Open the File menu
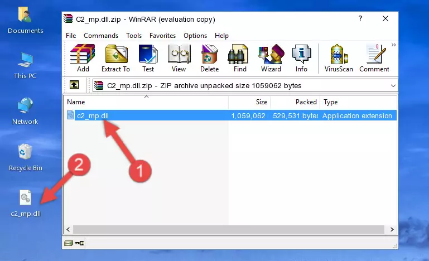The height and width of the screenshot is (261, 429). [71, 36]
